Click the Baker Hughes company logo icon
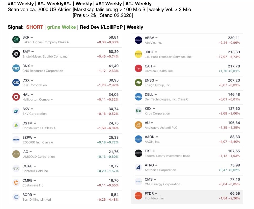Viewport: 254px width, 209px height. pos(16,40)
